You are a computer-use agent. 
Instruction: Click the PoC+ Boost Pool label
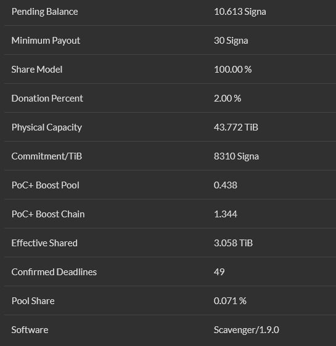point(45,185)
